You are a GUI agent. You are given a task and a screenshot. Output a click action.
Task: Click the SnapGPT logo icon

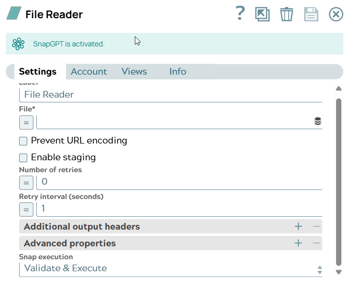click(x=18, y=44)
